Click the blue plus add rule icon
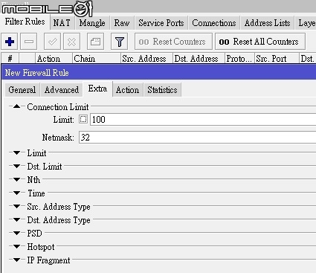Image resolution: width=316 pixels, height=273 pixels. pos(10,42)
